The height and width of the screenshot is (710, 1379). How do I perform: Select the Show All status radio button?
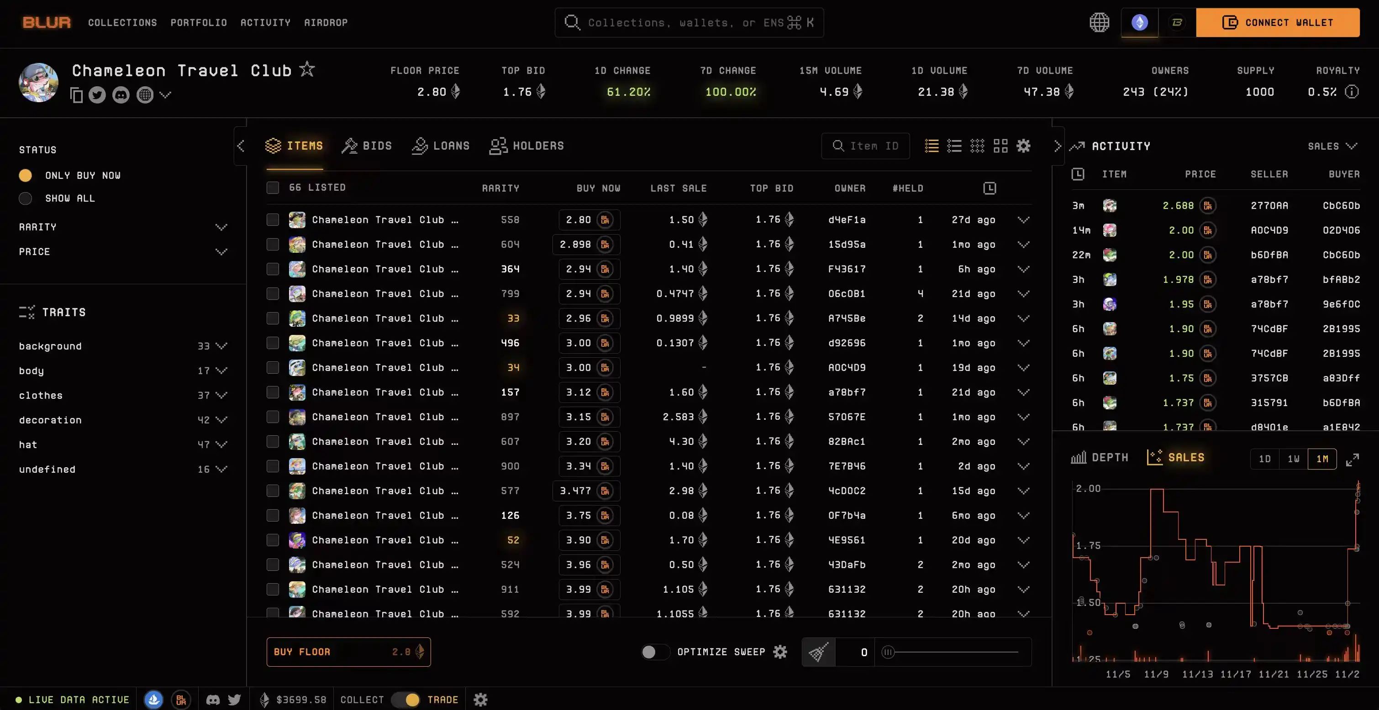[25, 198]
